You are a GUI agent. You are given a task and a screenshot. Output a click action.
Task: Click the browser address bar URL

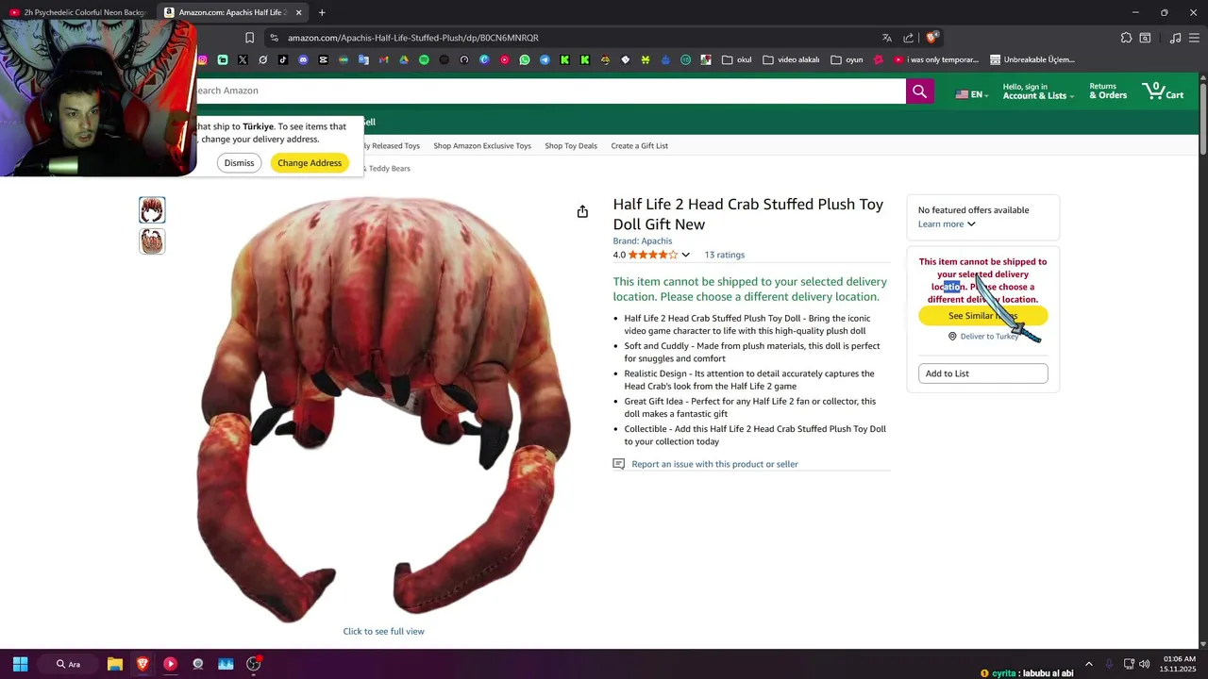click(x=413, y=38)
